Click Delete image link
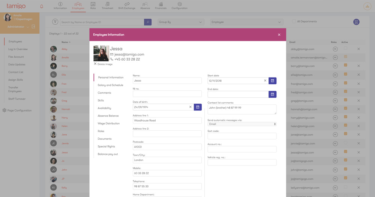Viewport: 375px width, 197px height. (x=105, y=64)
